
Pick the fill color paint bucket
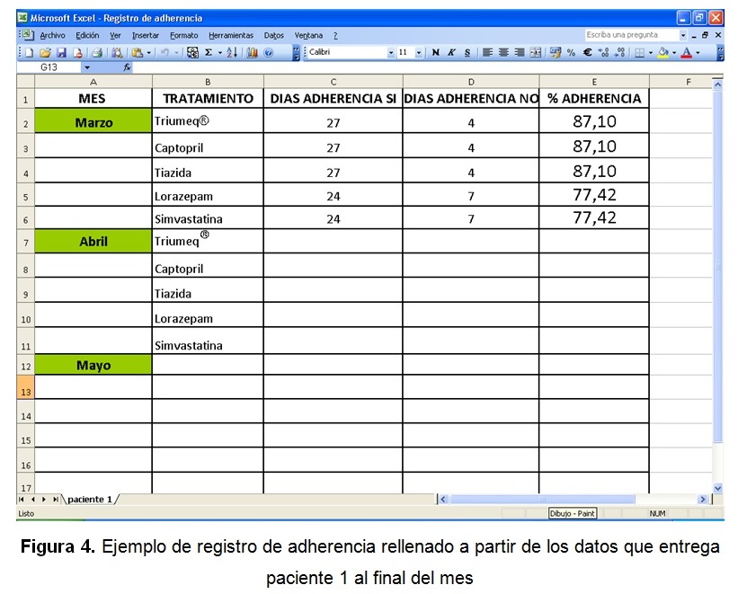(662, 52)
